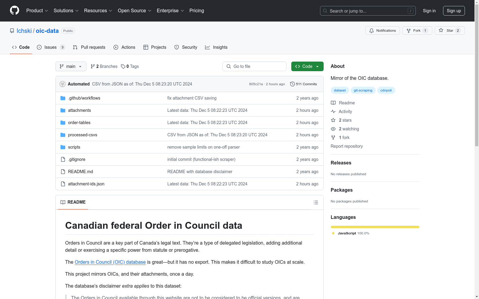
Task: Click the git-scraping topic tag
Action: (363, 90)
